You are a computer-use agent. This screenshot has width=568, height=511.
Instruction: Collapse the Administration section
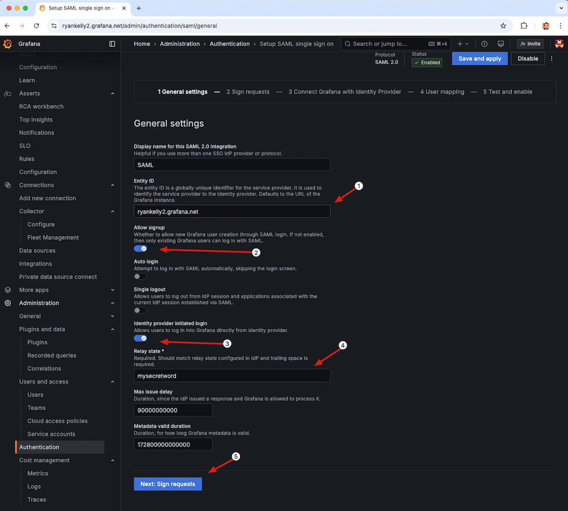click(x=113, y=303)
